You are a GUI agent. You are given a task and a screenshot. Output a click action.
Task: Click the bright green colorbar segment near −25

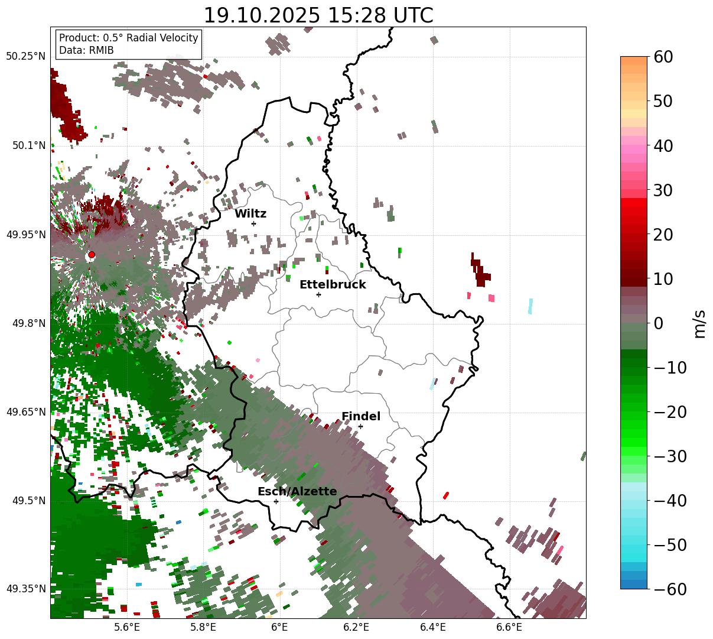[634, 434]
